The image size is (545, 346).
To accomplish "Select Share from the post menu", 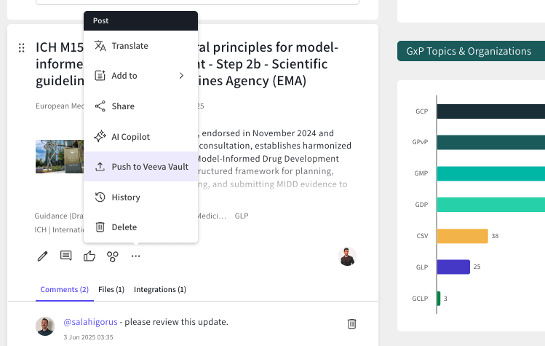I will (123, 106).
